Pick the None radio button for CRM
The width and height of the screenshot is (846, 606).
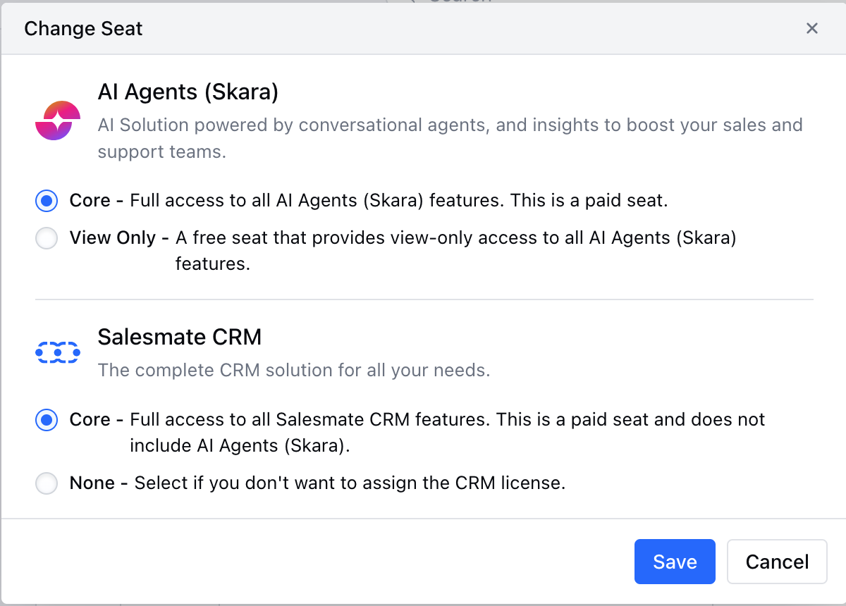click(47, 483)
